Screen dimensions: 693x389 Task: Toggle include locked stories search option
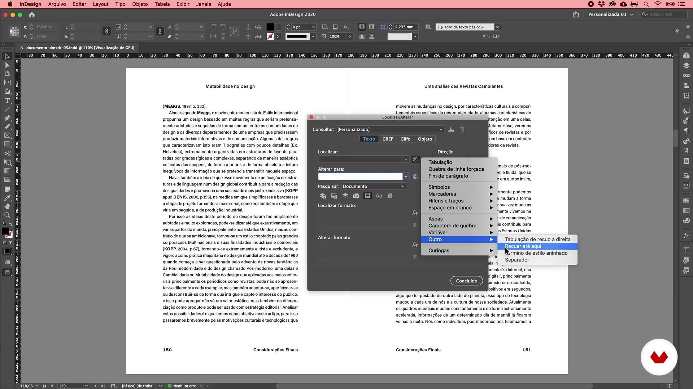pos(334,196)
